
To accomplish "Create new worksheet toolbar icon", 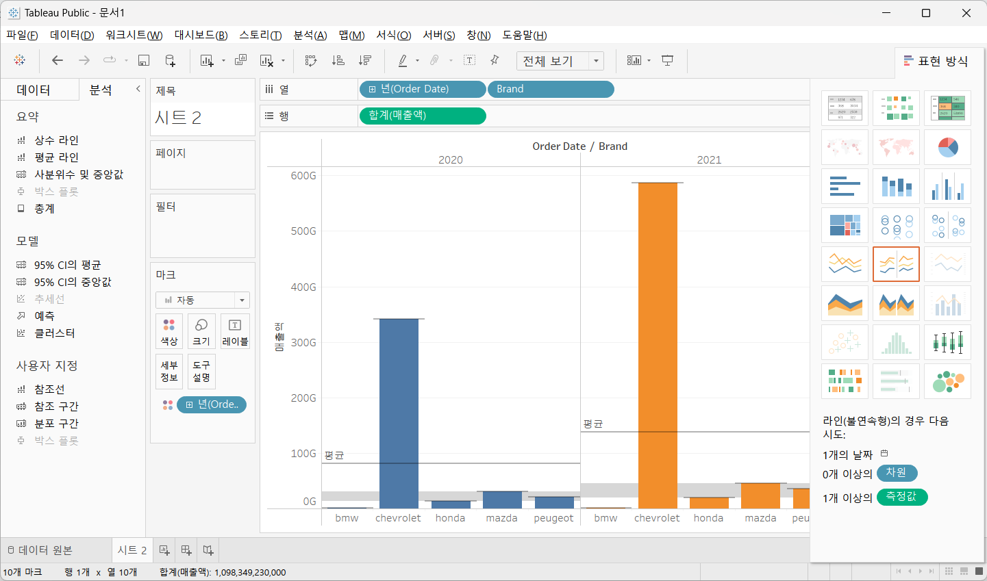I will 207,60.
